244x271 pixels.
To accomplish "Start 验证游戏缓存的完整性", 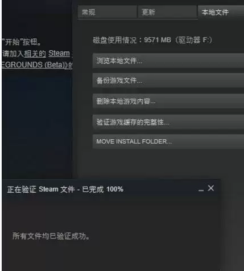I will [x=168, y=122].
